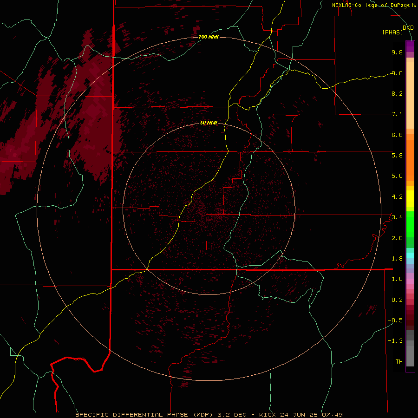Pick the purple band atop the color scale

click(410, 47)
